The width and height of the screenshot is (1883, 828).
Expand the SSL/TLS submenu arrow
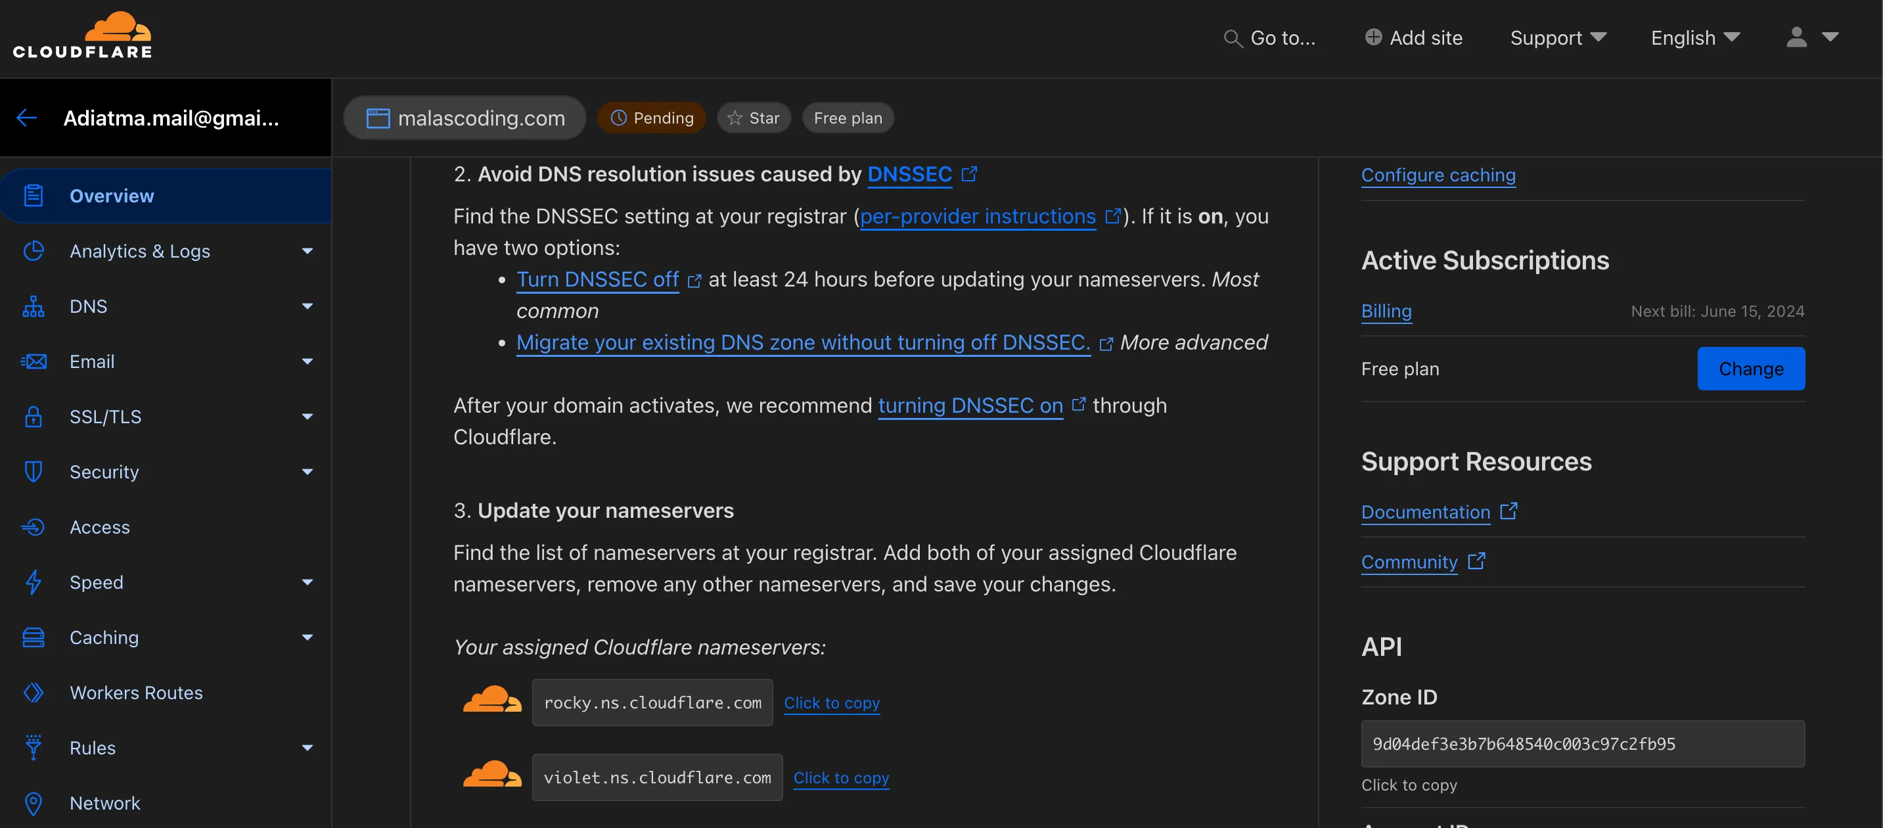point(307,417)
